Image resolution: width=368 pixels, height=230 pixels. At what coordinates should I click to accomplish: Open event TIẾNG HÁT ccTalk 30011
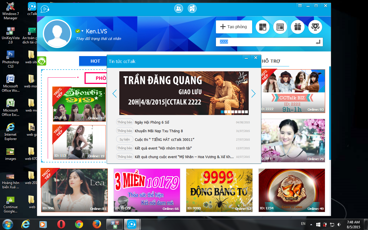pyautogui.click(x=164, y=139)
